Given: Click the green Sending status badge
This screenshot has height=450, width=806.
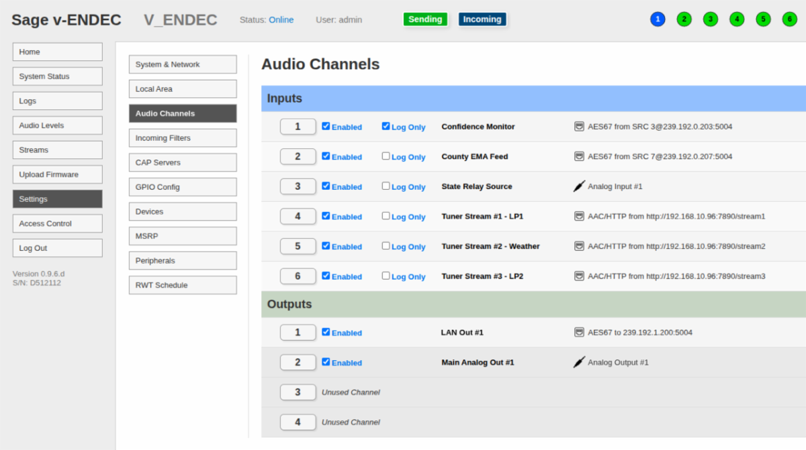Looking at the screenshot, I should [425, 19].
